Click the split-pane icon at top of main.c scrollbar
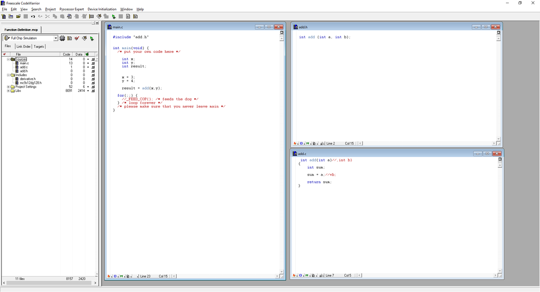The width and height of the screenshot is (540, 292). pos(282,32)
